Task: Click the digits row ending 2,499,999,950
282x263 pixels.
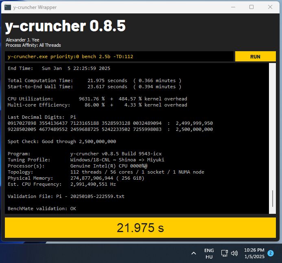Action: click(110, 123)
